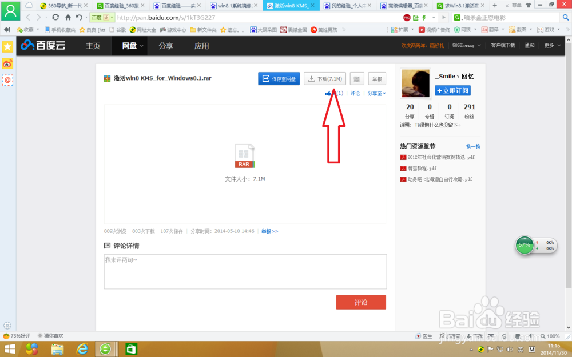Click the thumbs-up like icon
Image resolution: width=572 pixels, height=357 pixels.
click(330, 93)
